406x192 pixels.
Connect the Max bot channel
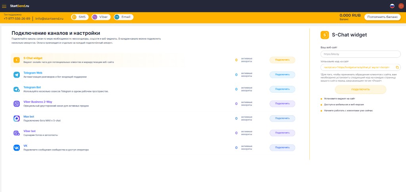tap(282, 118)
